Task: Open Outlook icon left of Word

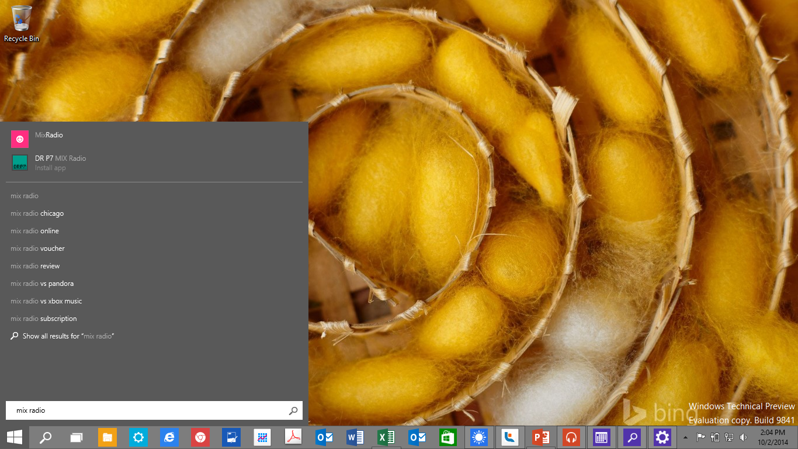Action: [x=324, y=437]
